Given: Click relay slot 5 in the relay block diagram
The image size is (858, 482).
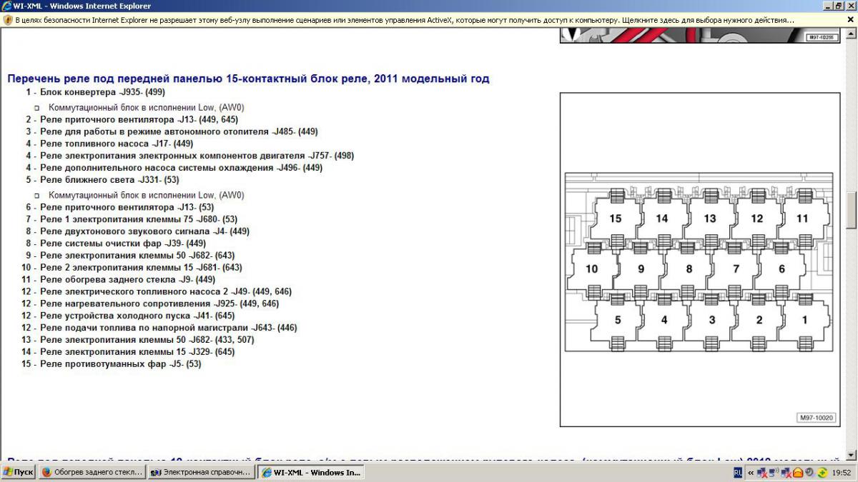Looking at the screenshot, I should point(618,320).
